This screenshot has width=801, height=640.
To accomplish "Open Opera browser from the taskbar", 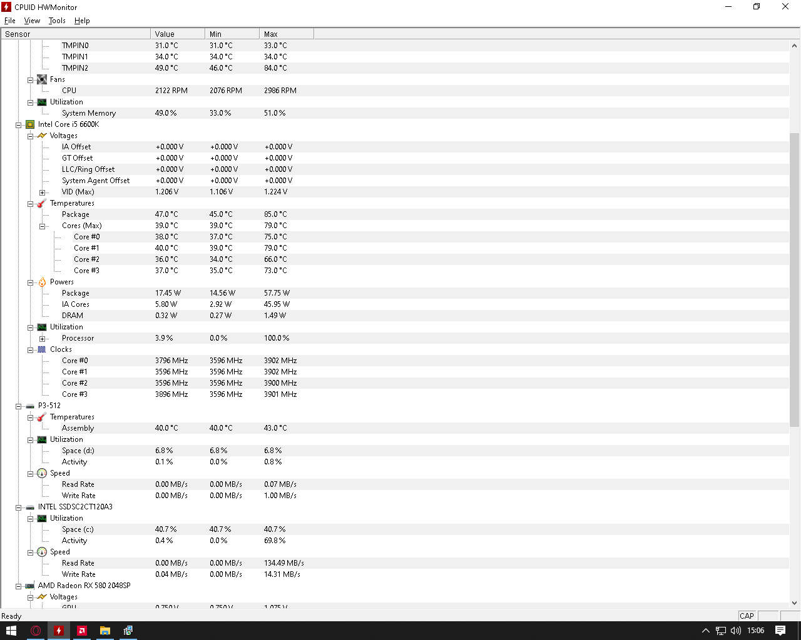I will (x=36, y=631).
